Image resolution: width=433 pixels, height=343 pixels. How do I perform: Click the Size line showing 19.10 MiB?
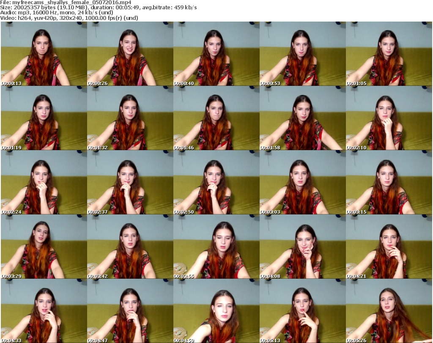(x=98, y=8)
